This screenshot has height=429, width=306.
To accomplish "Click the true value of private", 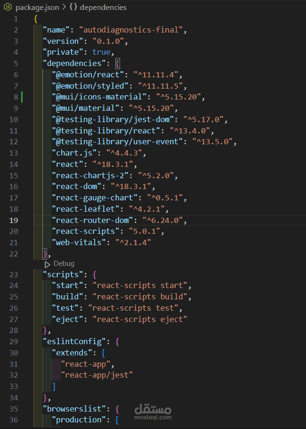I will click(101, 52).
